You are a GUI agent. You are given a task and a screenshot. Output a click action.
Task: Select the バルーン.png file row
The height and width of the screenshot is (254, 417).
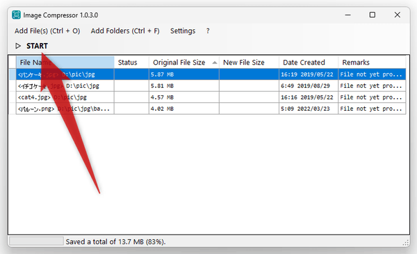tap(207, 109)
